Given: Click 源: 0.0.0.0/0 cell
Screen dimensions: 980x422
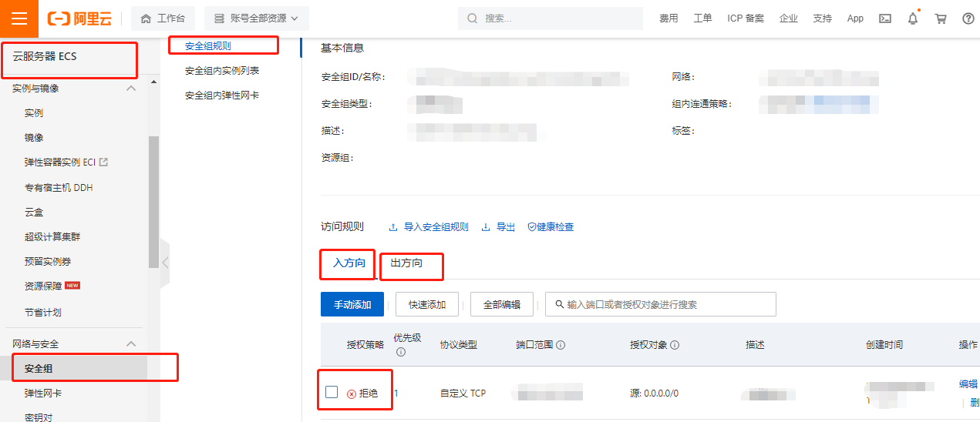Looking at the screenshot, I should [x=654, y=394].
